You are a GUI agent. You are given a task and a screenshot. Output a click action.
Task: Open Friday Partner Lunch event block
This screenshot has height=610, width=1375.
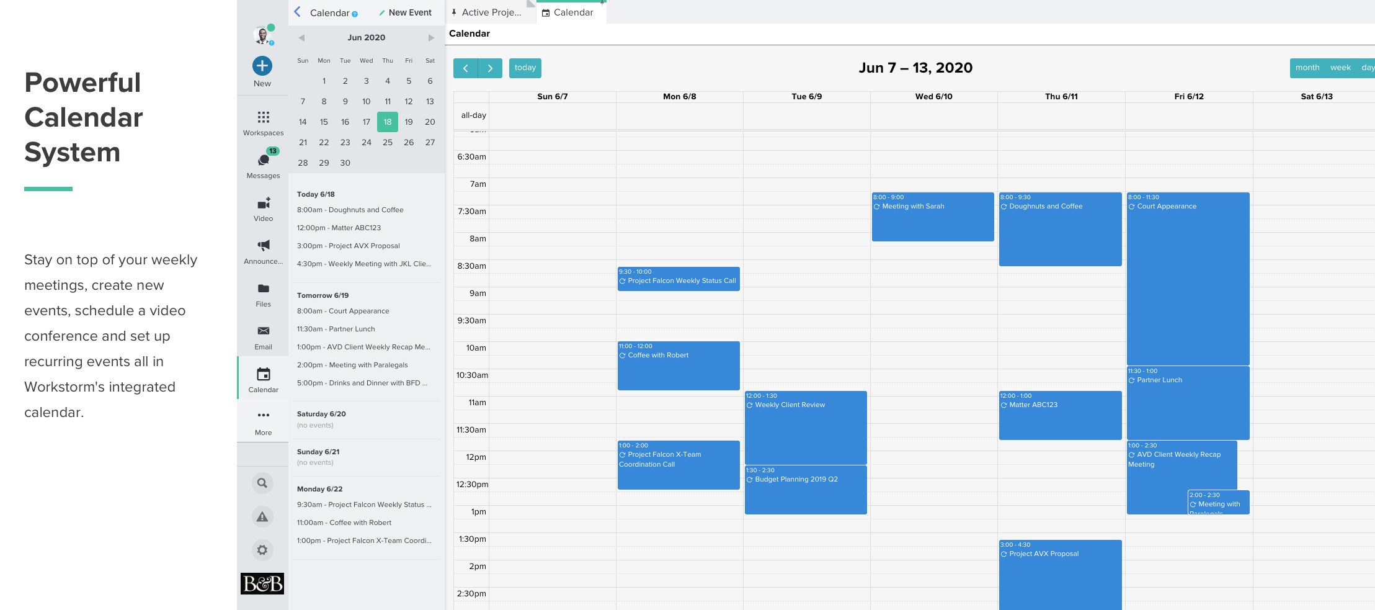point(1188,403)
